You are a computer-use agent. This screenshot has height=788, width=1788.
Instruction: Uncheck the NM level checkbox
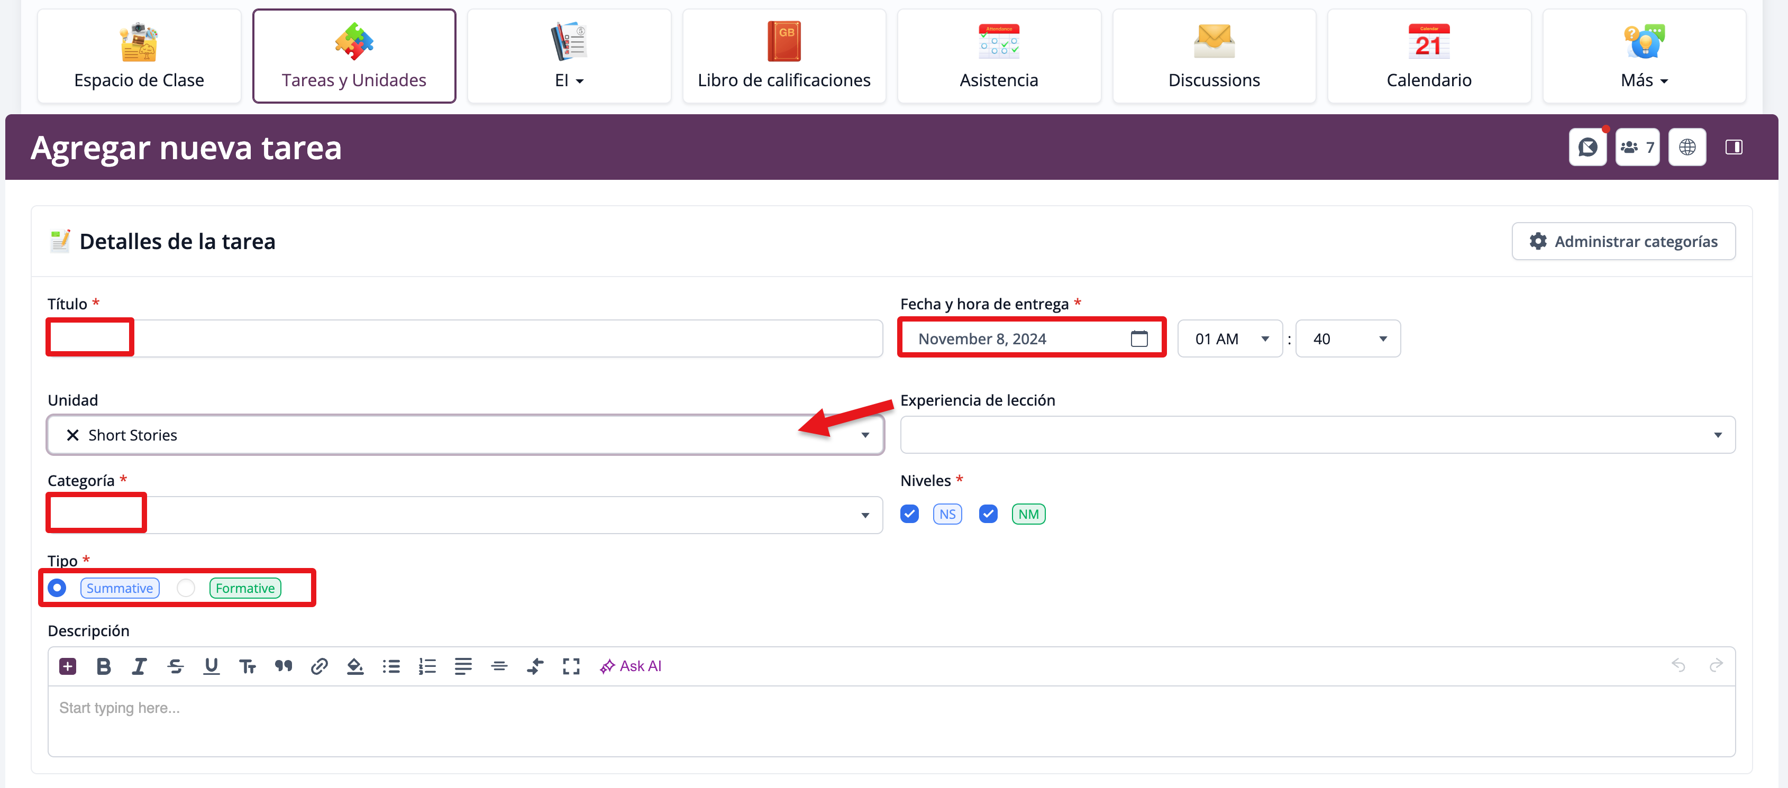(x=988, y=514)
